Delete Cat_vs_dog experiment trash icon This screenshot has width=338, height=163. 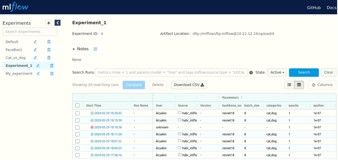pyautogui.click(x=49, y=58)
